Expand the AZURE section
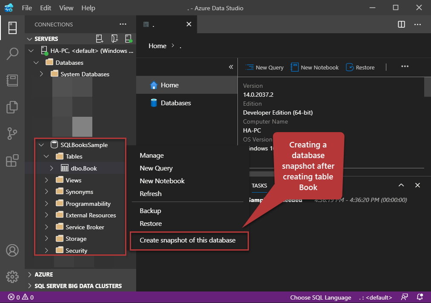Screen dimensions: 431x303 coord(30,274)
